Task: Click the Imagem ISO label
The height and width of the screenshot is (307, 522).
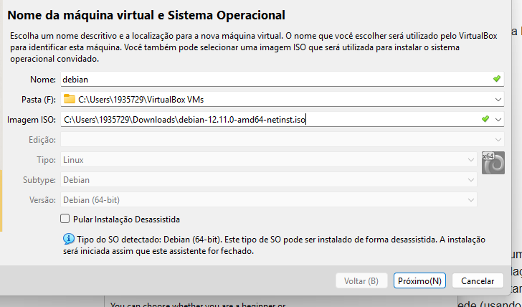Action: pyautogui.click(x=32, y=120)
